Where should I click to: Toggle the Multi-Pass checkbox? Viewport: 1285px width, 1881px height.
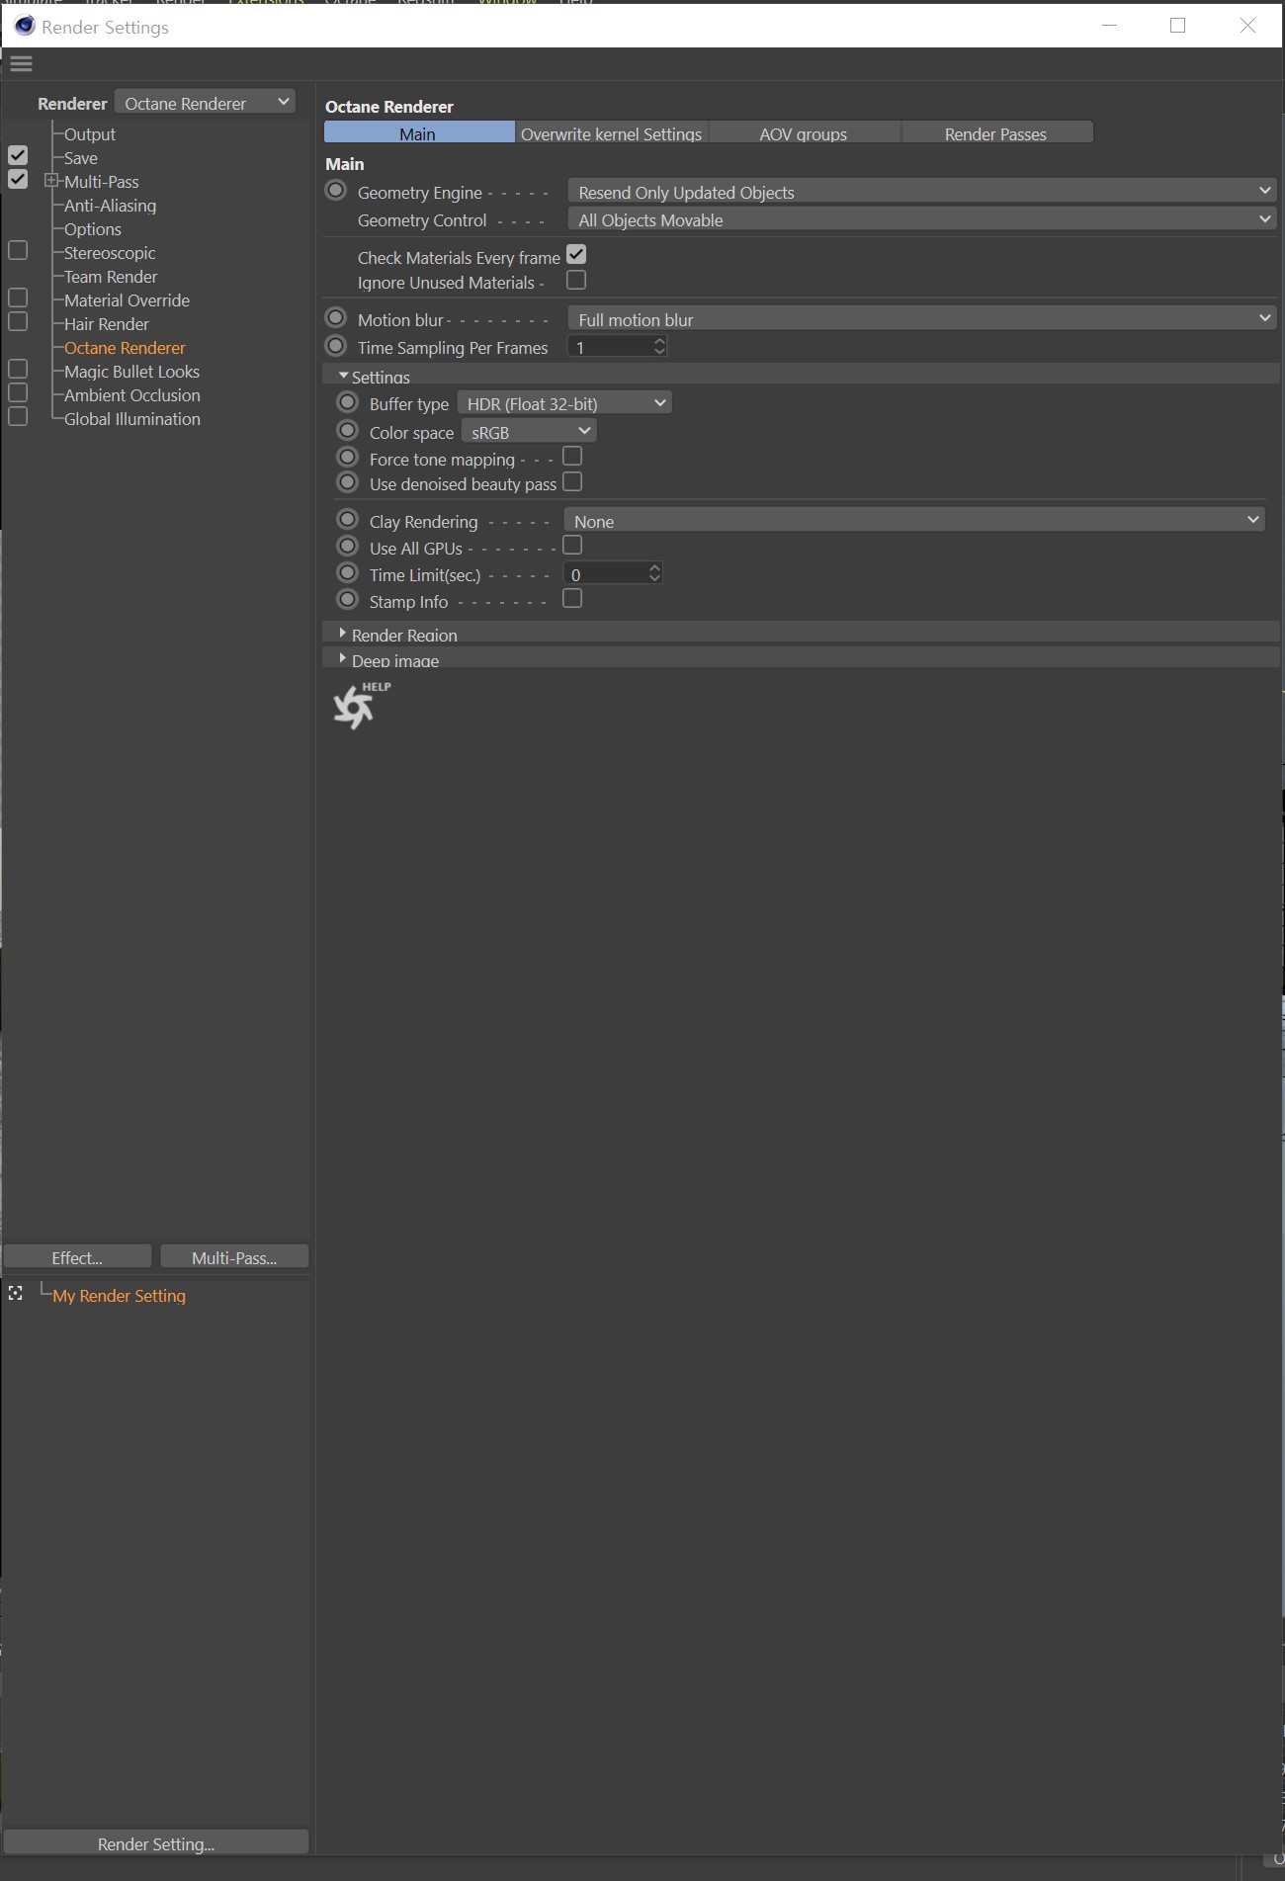pos(18,180)
